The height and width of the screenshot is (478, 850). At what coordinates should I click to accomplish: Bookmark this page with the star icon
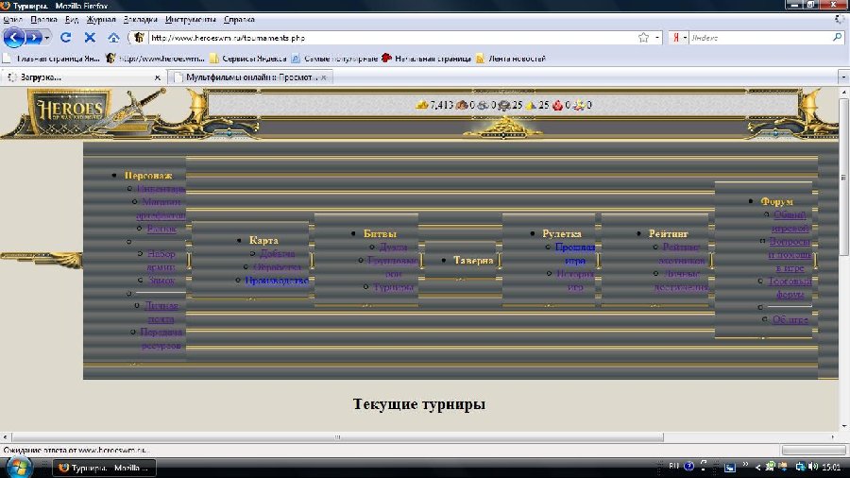[643, 38]
